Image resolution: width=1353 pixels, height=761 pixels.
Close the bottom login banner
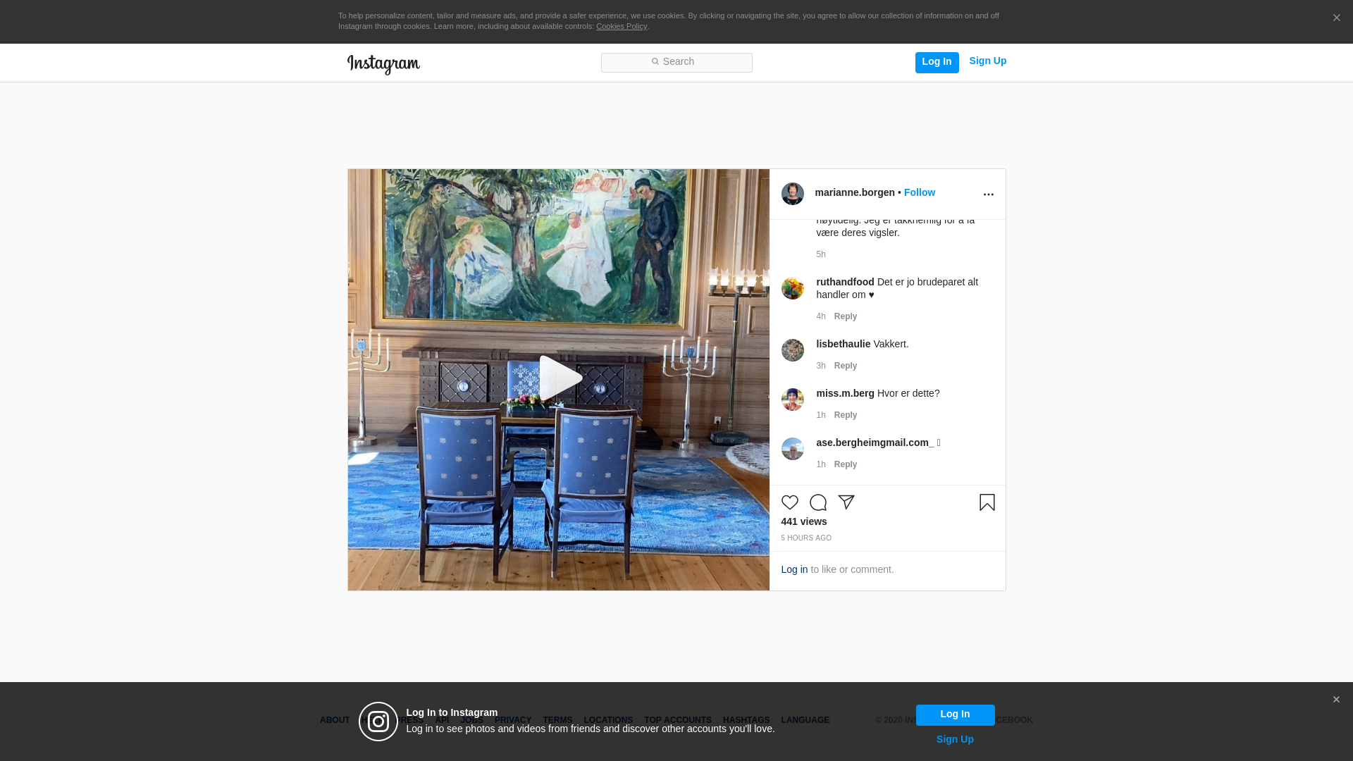coord(1336,700)
